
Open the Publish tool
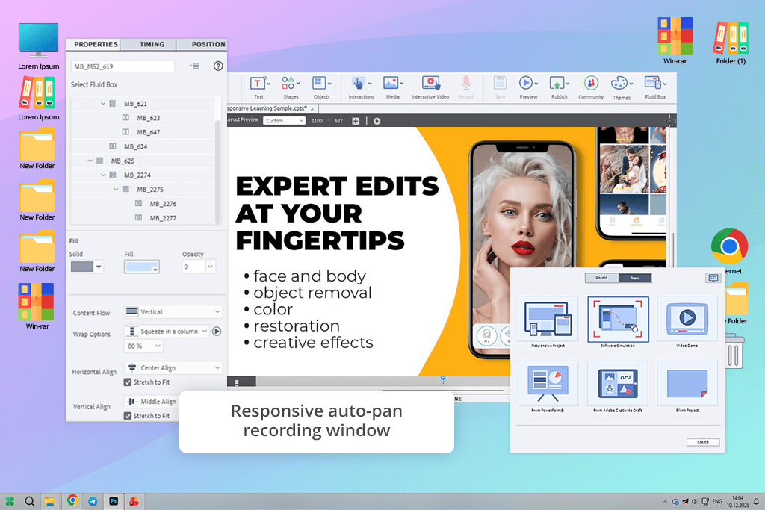559,87
